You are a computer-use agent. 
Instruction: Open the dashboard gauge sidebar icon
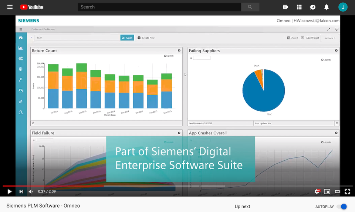coord(21,38)
